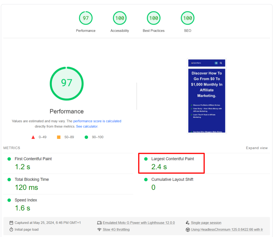Click the green dot beside Speed Index
Screen dimensions: 275x237
pyautogui.click(x=9, y=200)
